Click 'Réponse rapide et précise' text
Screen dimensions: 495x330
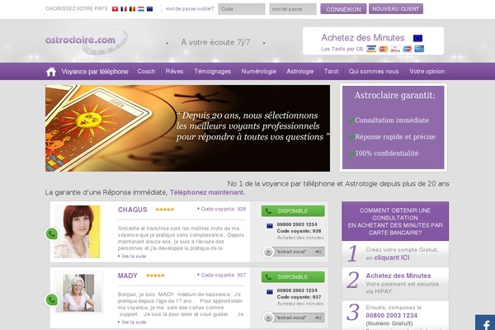(x=395, y=137)
